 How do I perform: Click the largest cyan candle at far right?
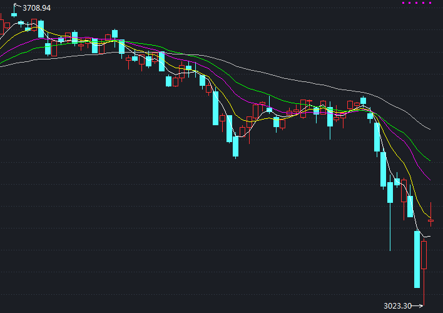pyautogui.click(x=417, y=259)
